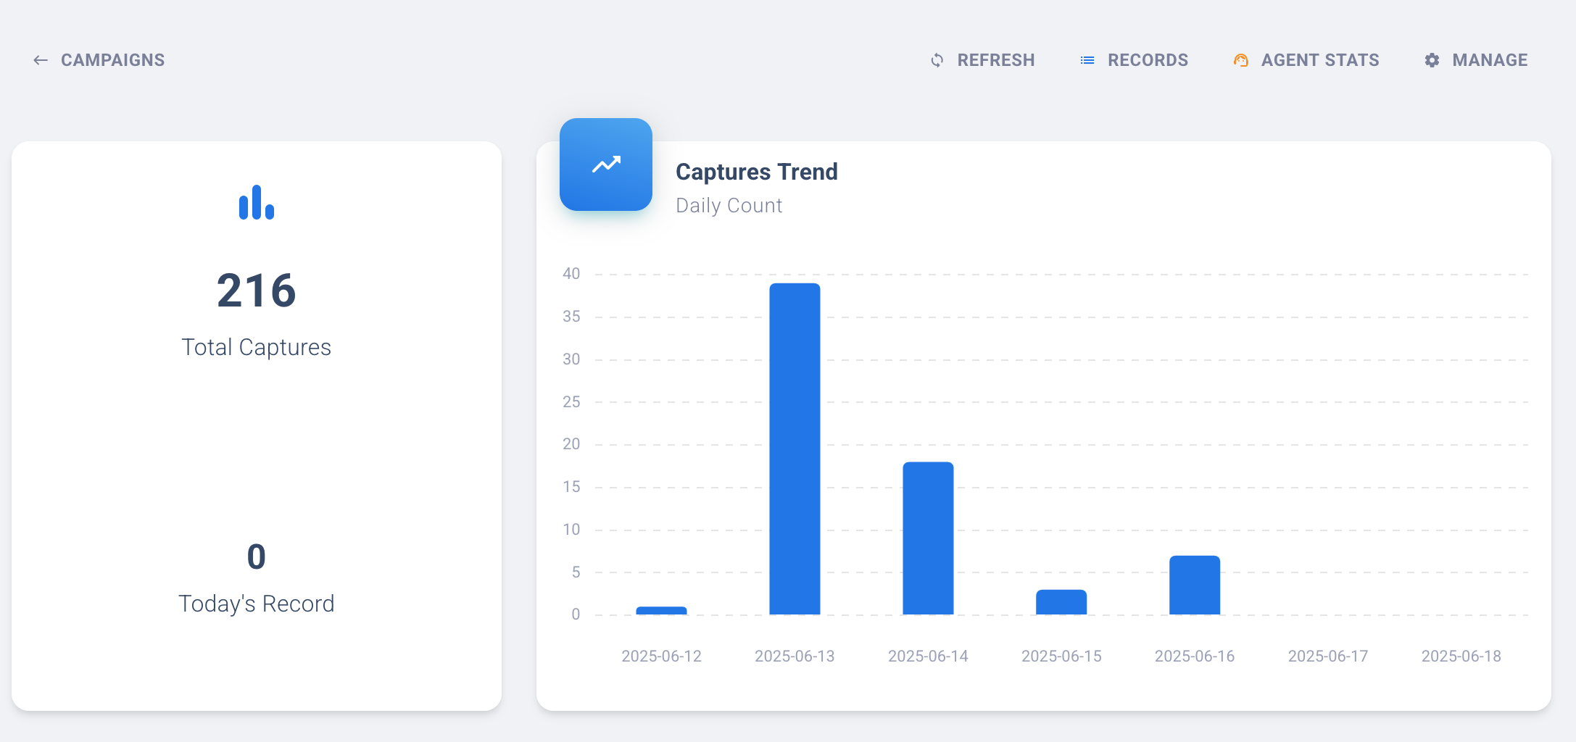Click the y-axis value 25

coord(571,402)
